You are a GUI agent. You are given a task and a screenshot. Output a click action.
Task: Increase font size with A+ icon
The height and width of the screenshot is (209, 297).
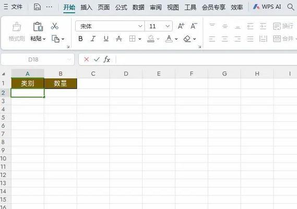click(x=181, y=26)
